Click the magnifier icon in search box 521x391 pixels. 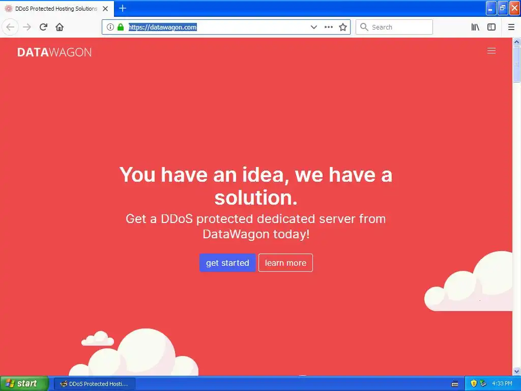(x=364, y=27)
